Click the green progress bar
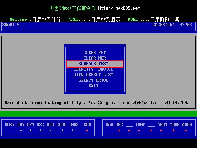197x148 pixels. point(98,114)
